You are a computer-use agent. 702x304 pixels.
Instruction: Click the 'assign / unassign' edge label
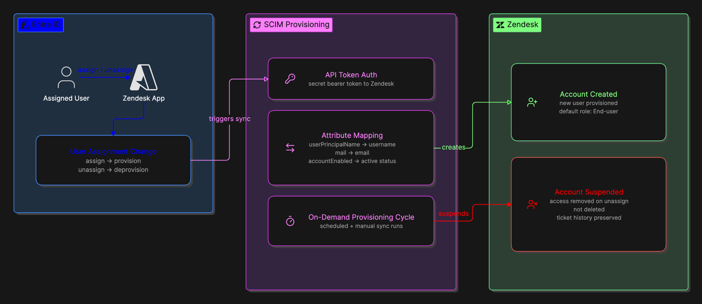pos(105,70)
